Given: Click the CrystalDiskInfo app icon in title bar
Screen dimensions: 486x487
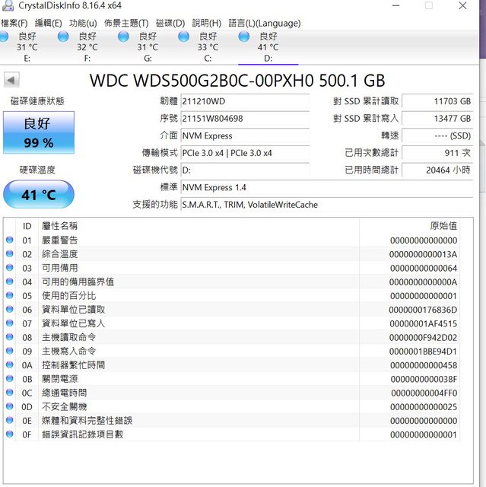Looking at the screenshot, I should tap(8, 6).
